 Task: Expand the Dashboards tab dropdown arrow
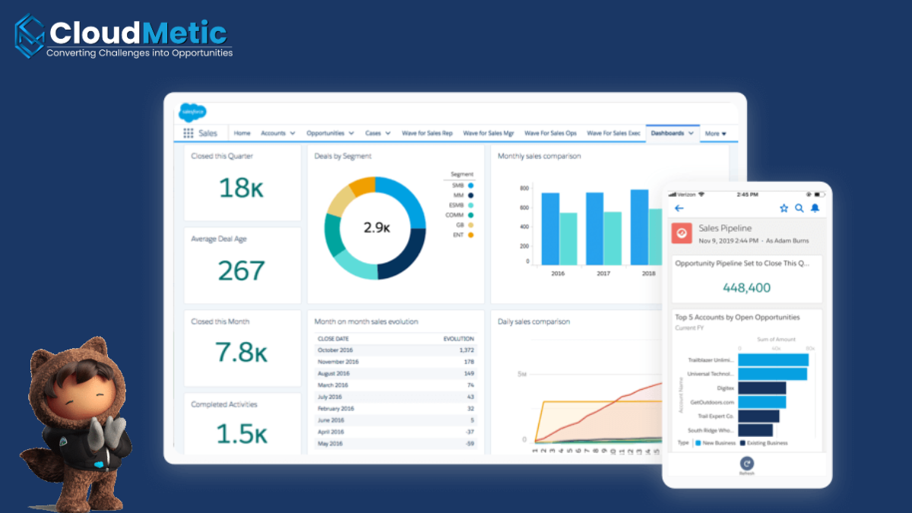[690, 133]
